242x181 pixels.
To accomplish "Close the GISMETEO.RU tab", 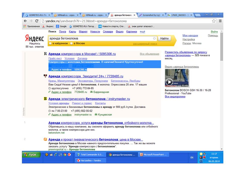I will click(x=49, y=15).
